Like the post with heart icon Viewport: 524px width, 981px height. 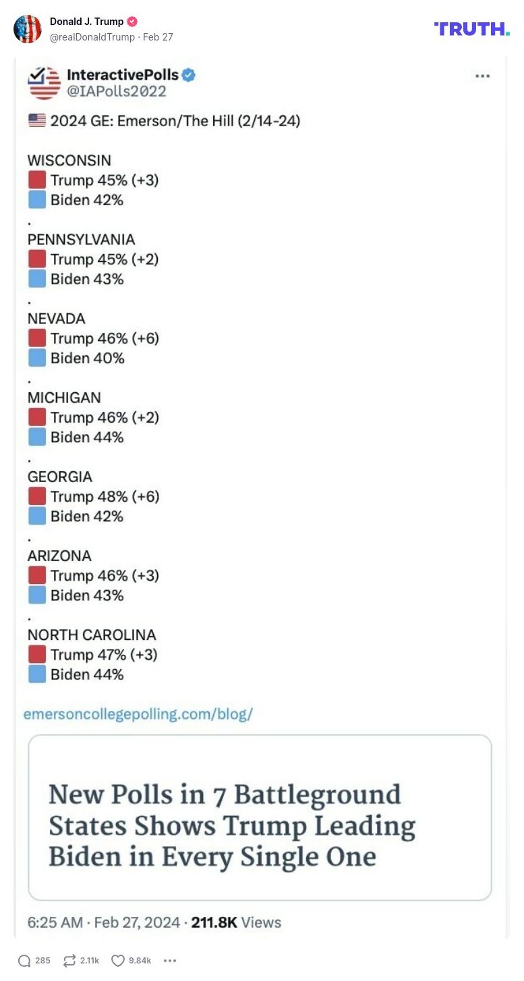(118, 961)
